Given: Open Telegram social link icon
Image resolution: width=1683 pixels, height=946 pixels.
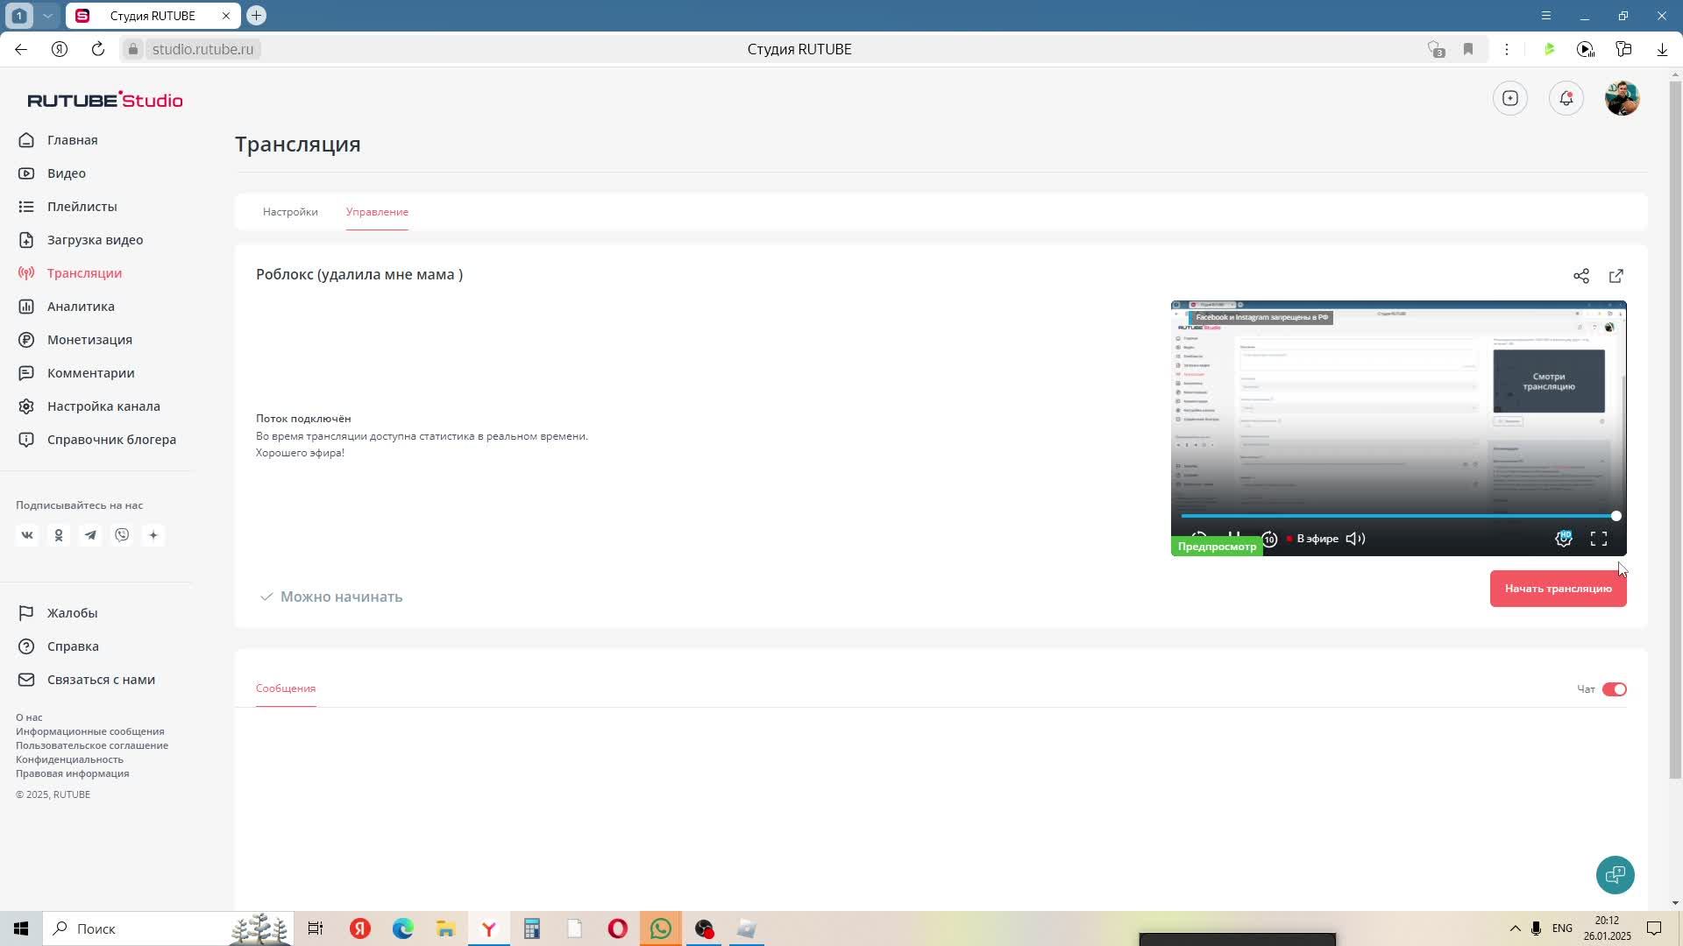Looking at the screenshot, I should (x=90, y=535).
